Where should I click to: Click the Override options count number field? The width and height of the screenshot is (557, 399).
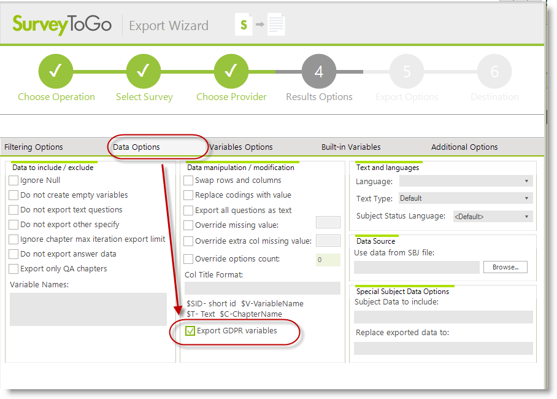point(328,260)
